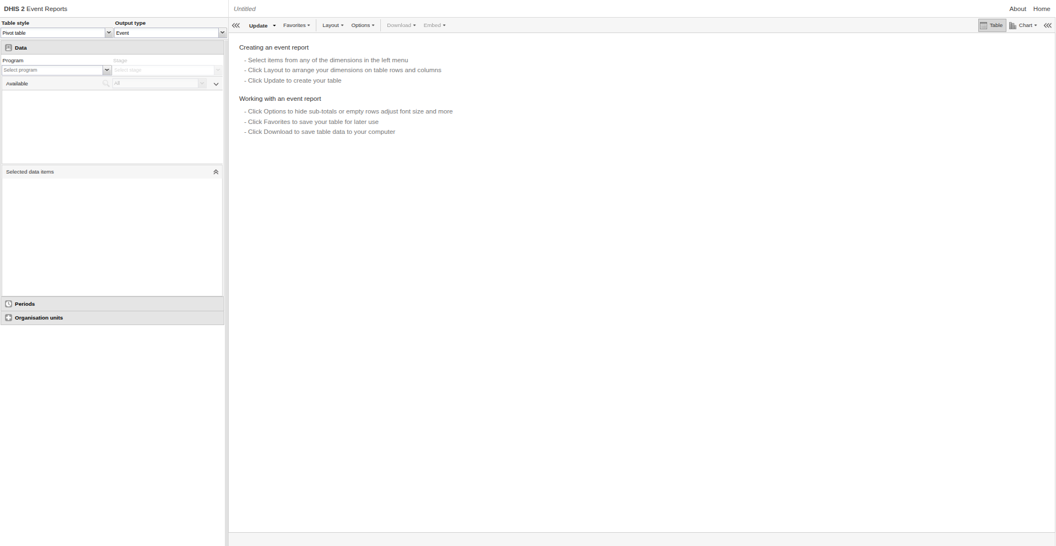
Task: Open the Layout menu
Action: pos(332,25)
